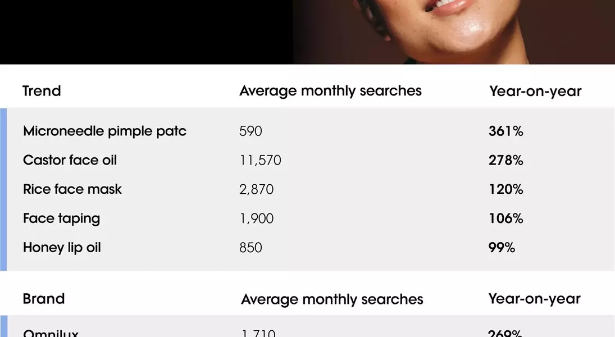Click the 11,570 monthly searches value
615x337 pixels.
[260, 161]
